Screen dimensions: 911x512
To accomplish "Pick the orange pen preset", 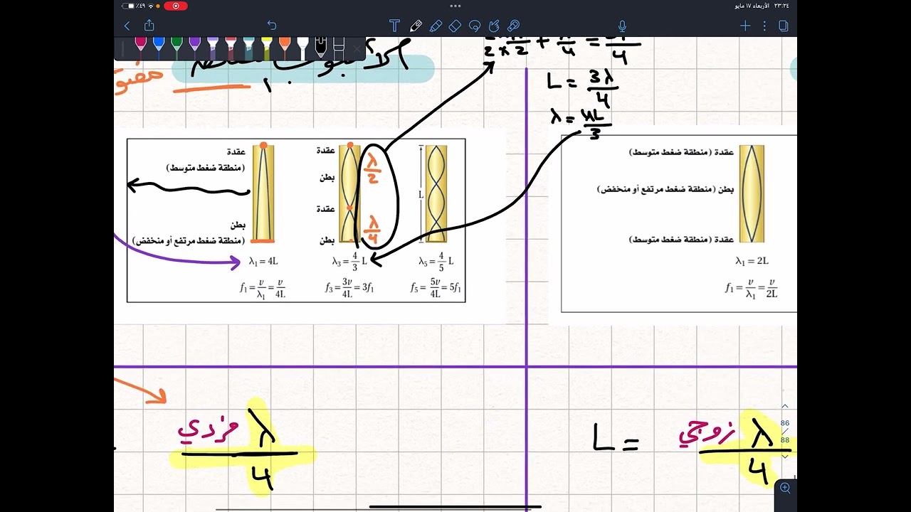I will click(x=285, y=47).
